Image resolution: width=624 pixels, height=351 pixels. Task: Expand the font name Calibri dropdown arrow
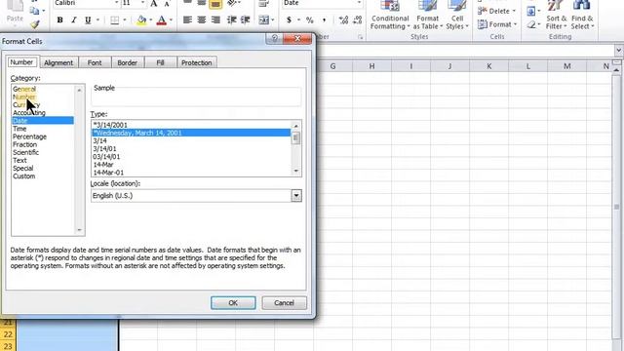point(116,3)
